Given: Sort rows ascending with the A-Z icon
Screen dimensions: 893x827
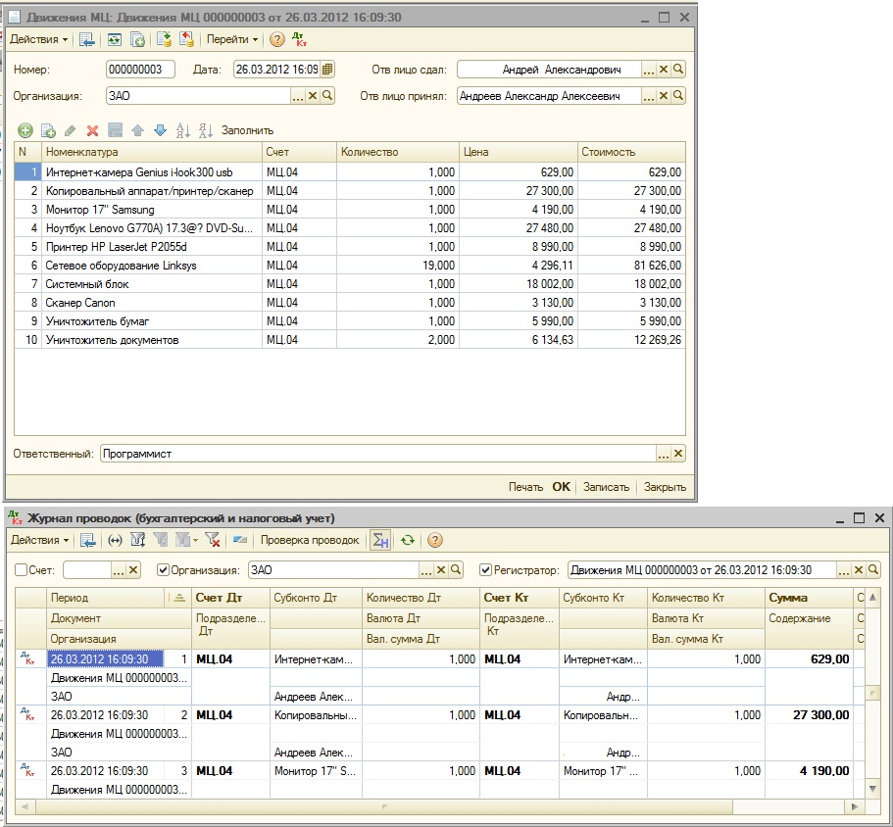Looking at the screenshot, I should coord(182,130).
